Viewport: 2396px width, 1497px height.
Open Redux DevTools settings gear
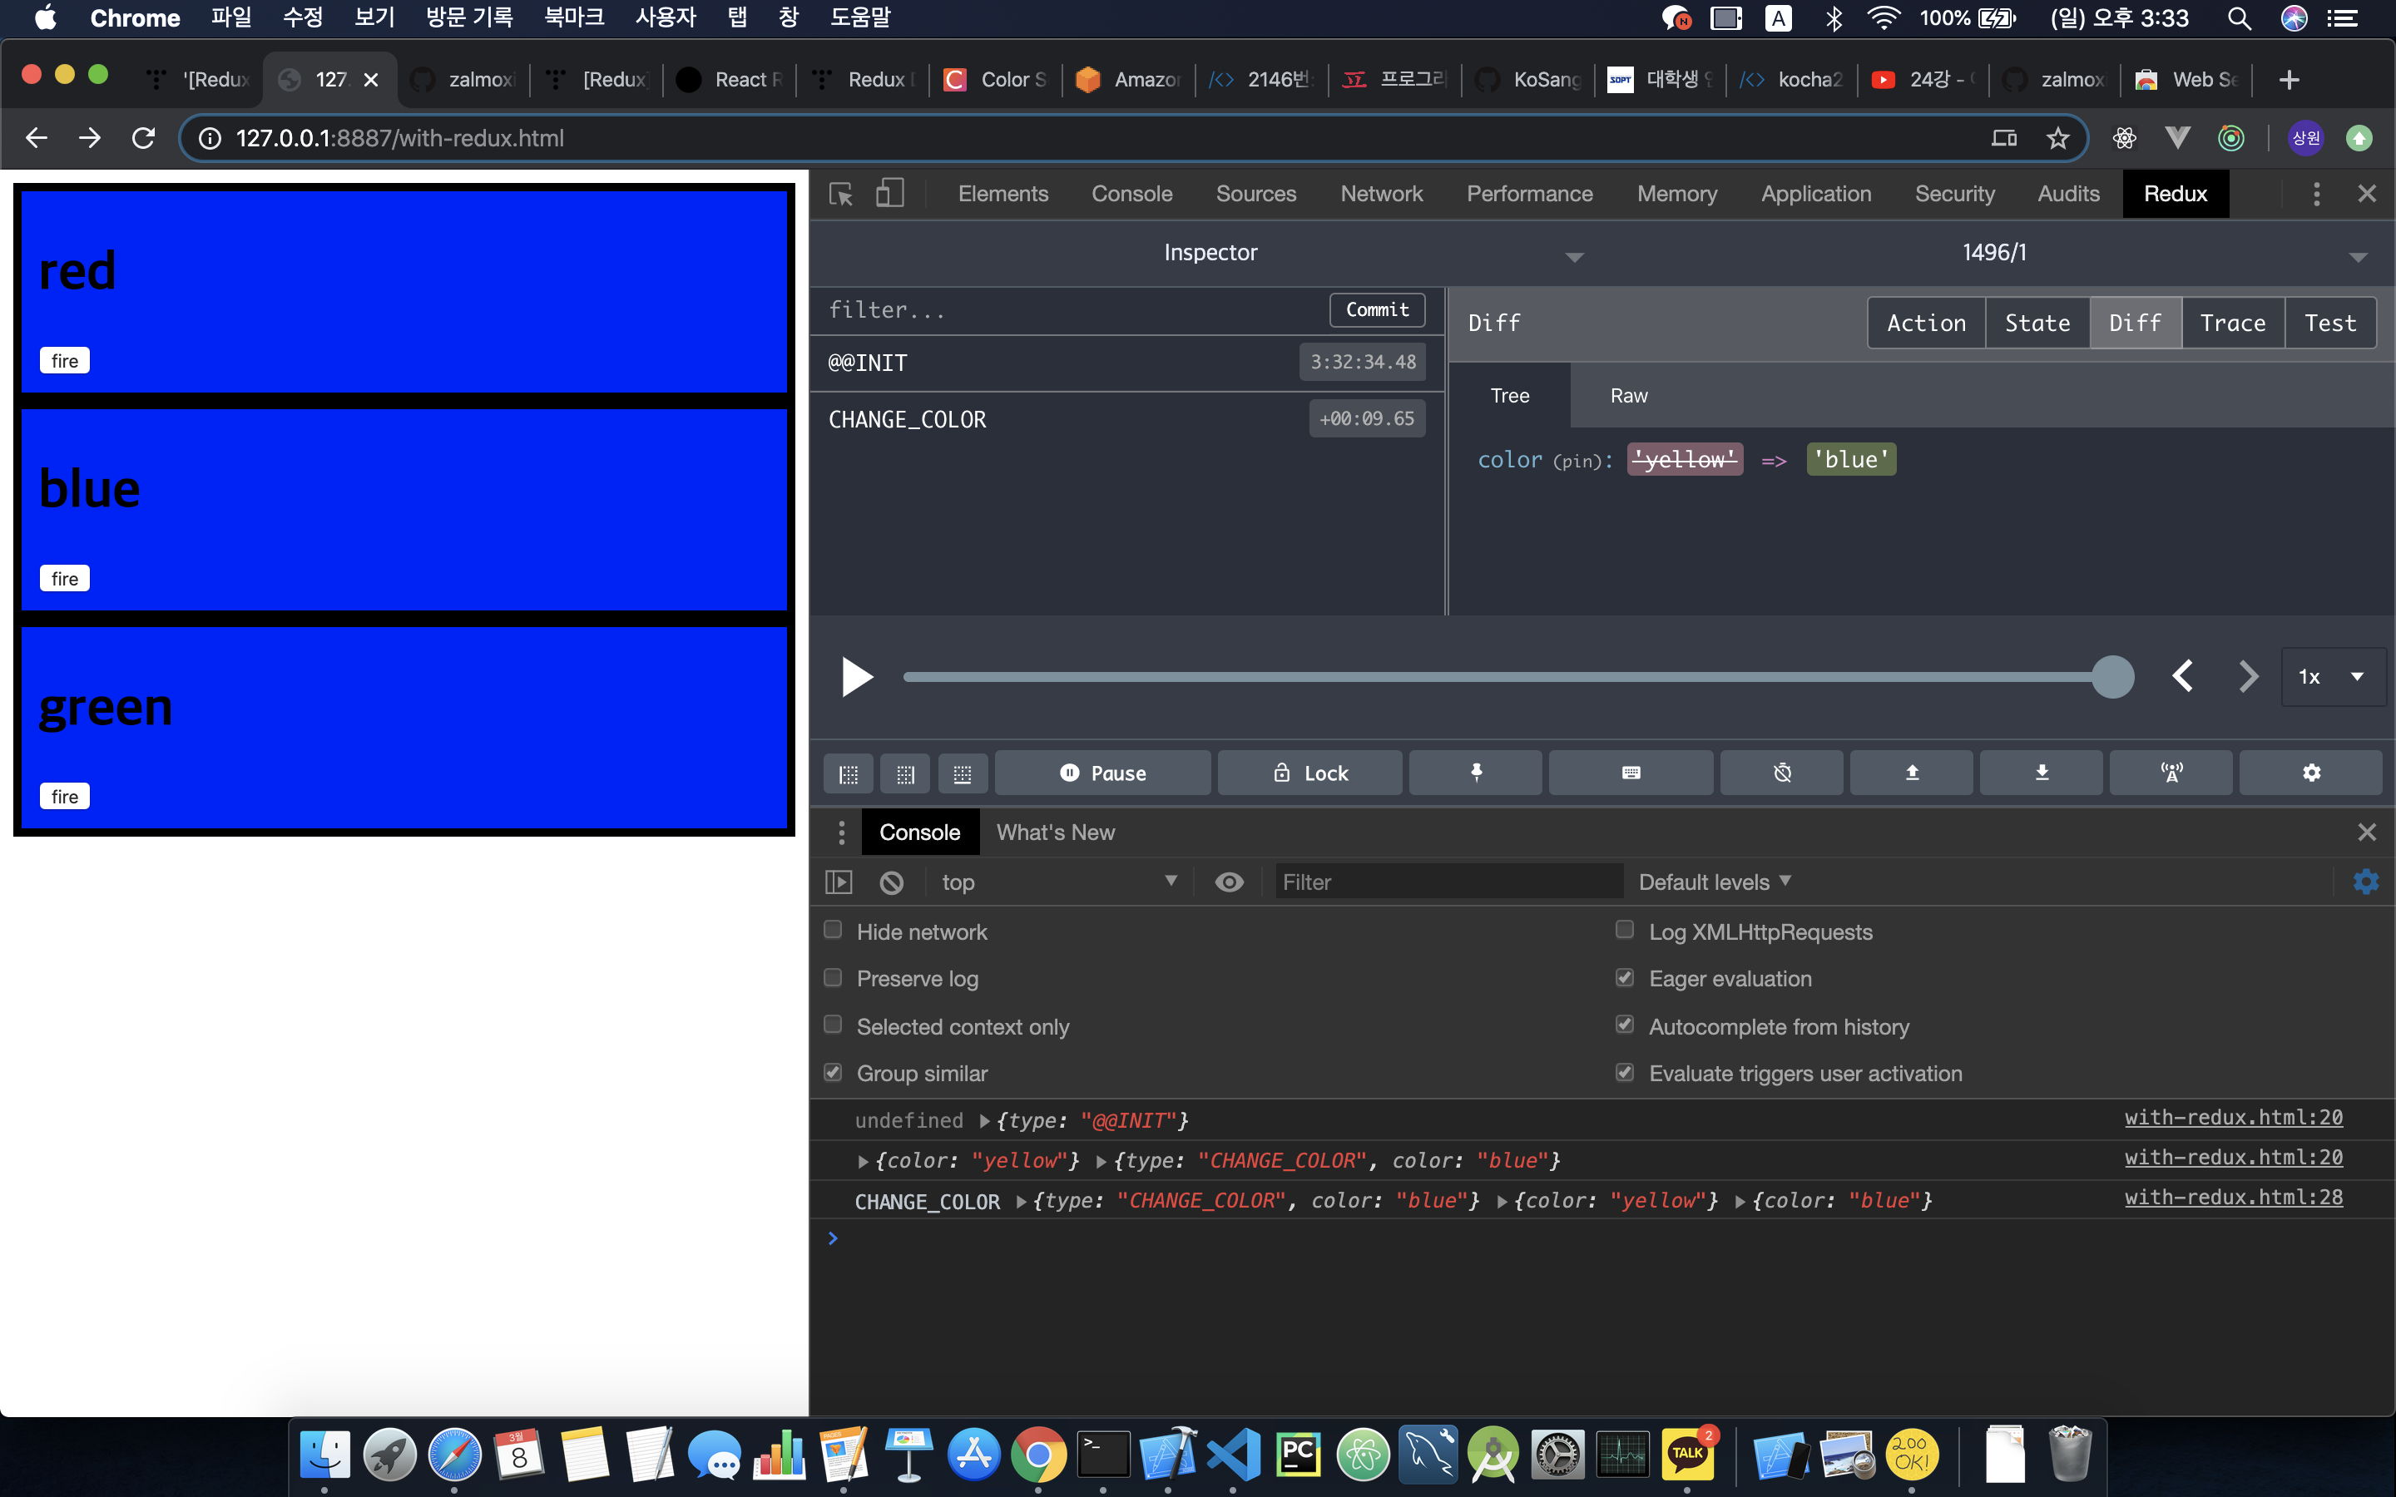click(2311, 773)
